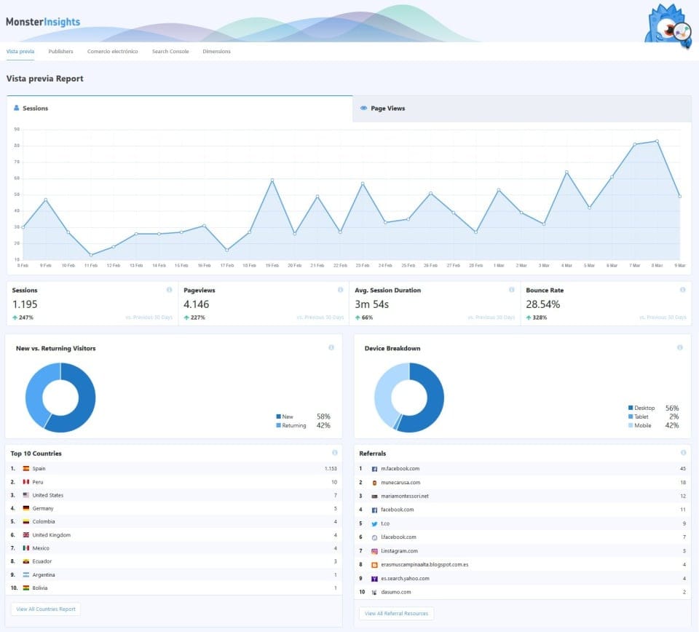The width and height of the screenshot is (699, 632).
Task: Open info for New vs. Returning Visitors
Action: point(331,347)
